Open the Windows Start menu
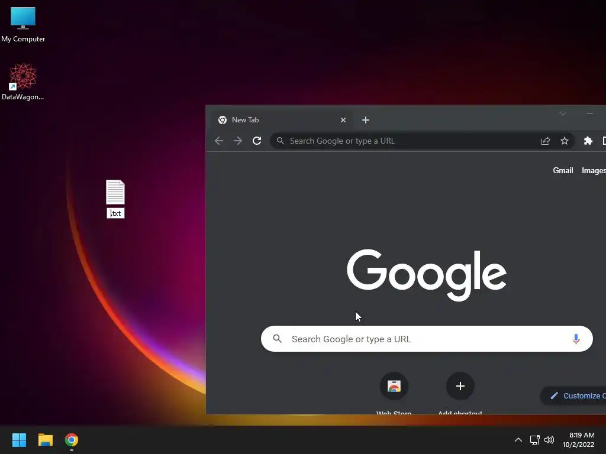The image size is (606, 454). (19, 440)
